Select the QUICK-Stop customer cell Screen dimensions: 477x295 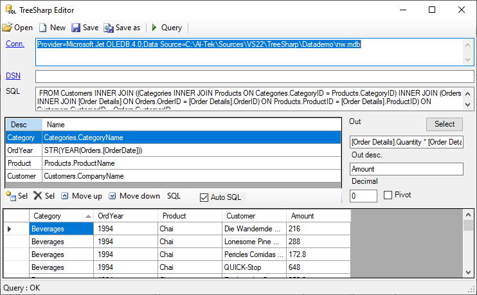[254, 267]
